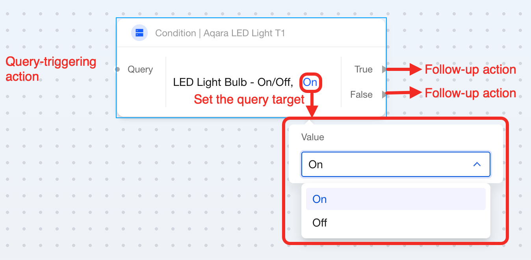531x260 pixels.
Task: Click the blue On value in the node
Action: click(310, 82)
